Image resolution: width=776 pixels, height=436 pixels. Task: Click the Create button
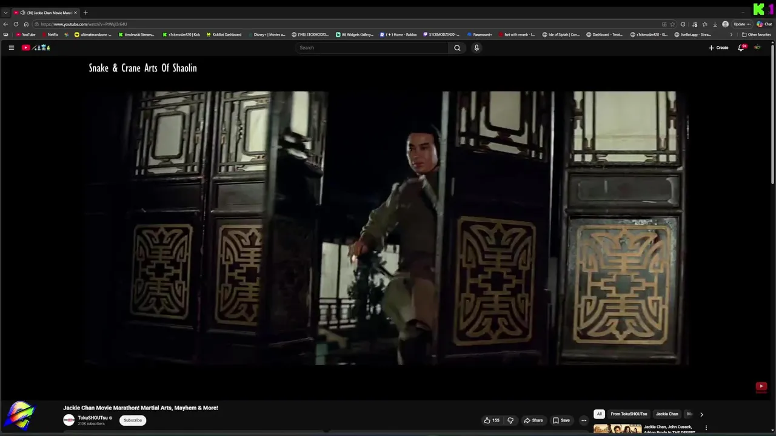pyautogui.click(x=718, y=48)
